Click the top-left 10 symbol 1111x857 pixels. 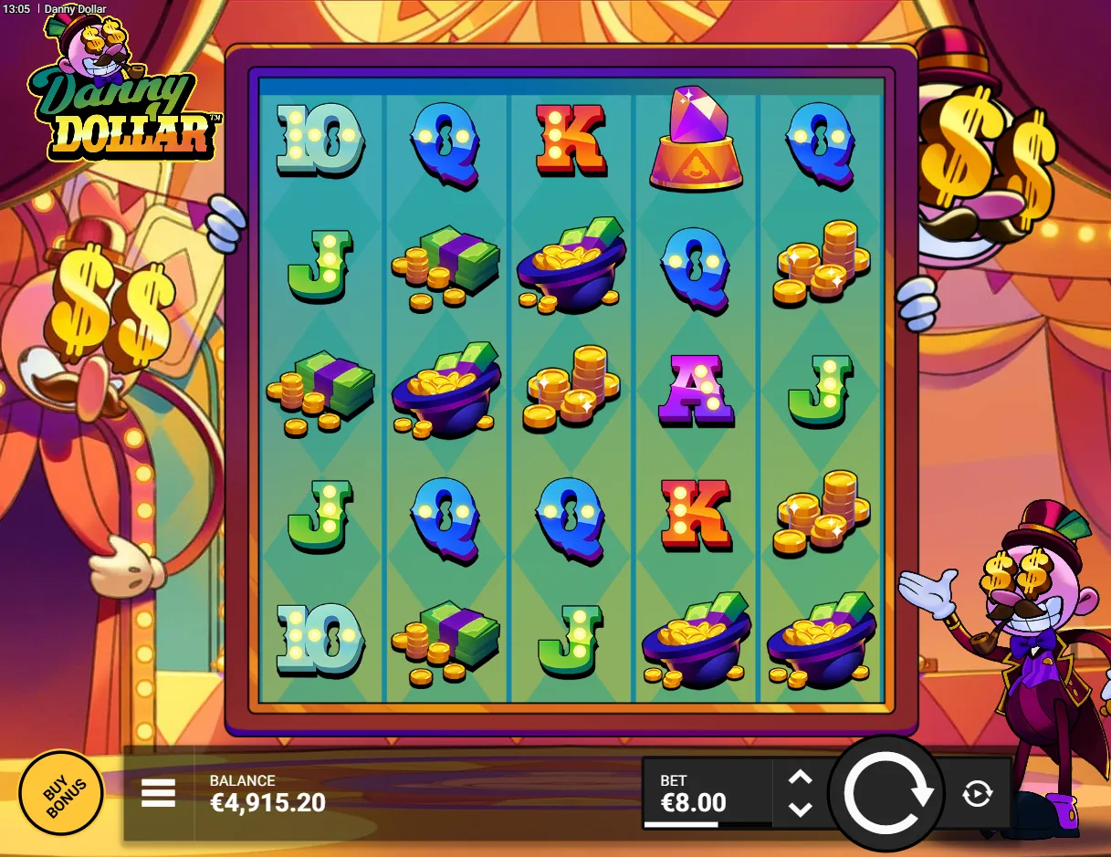click(320, 139)
